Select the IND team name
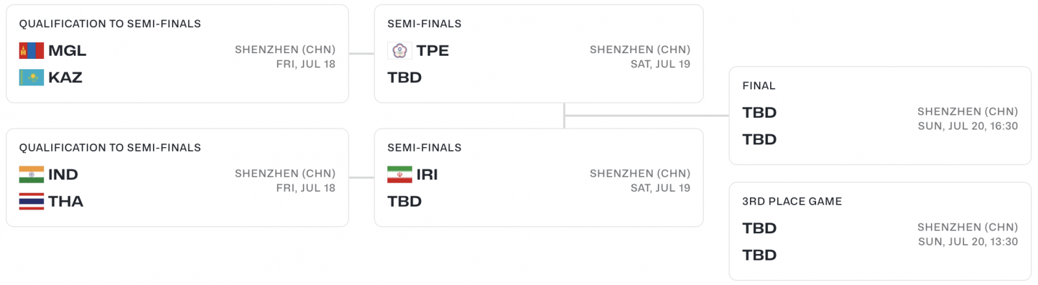 (x=63, y=175)
